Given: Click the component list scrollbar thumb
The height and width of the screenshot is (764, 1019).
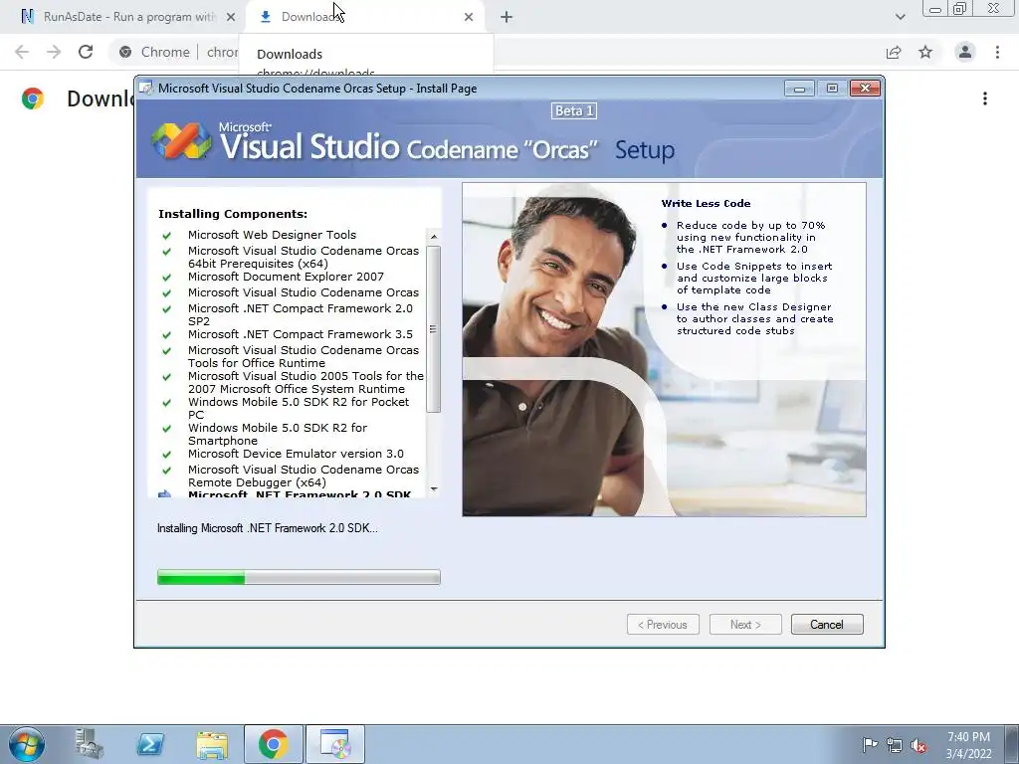Looking at the screenshot, I should click(434, 328).
